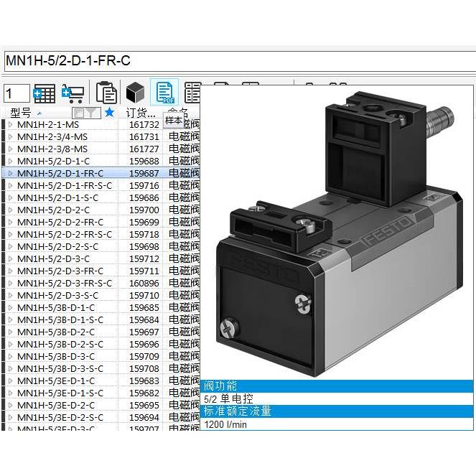Expand the MN1H-5/2-D-1-FR-C row
Screen dimensions: 476x476
point(11,173)
